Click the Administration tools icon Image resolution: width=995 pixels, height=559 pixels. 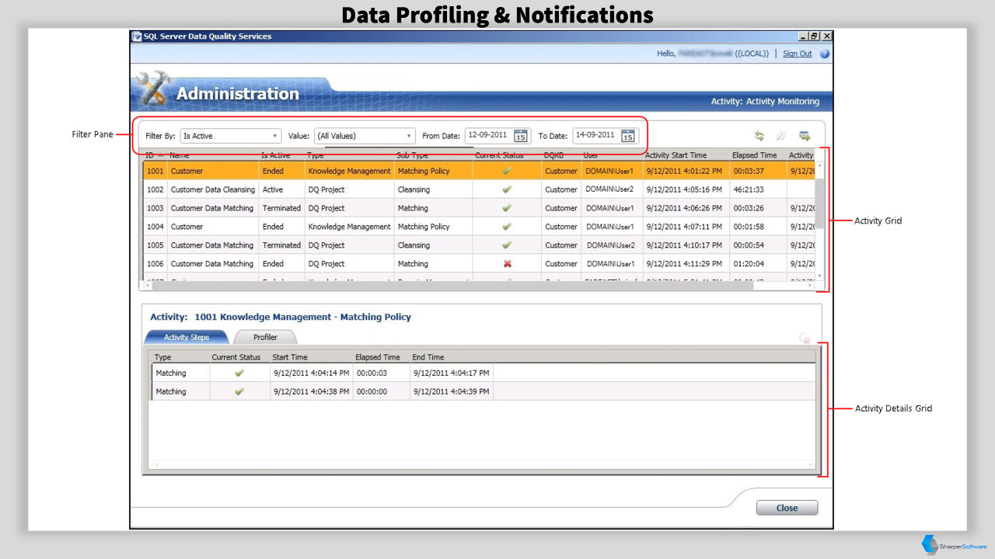tap(152, 89)
